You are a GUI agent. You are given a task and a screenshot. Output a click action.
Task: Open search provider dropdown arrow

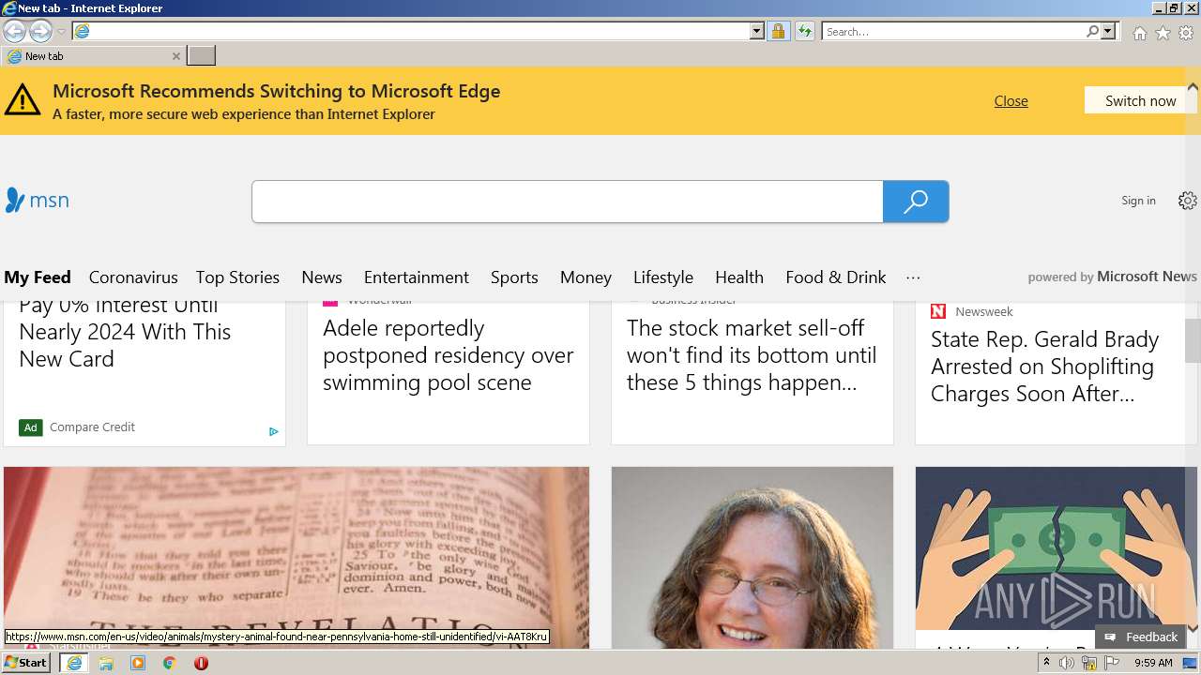1108,31
